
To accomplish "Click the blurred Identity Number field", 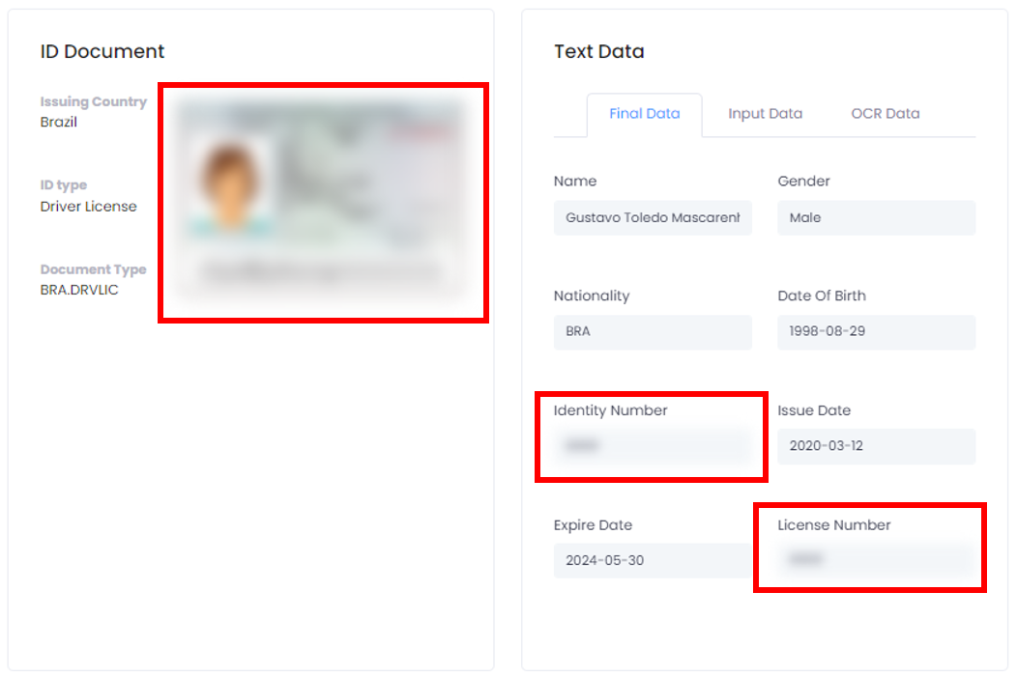I will [x=653, y=446].
